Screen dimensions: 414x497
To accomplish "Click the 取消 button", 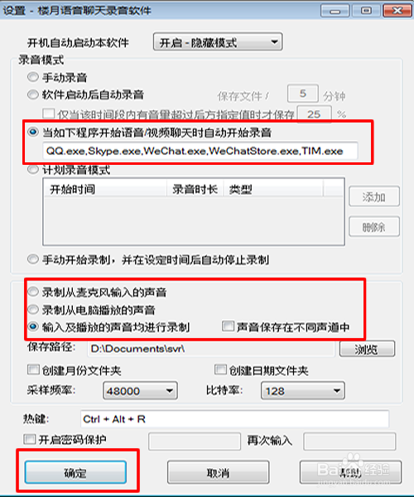I will (218, 473).
